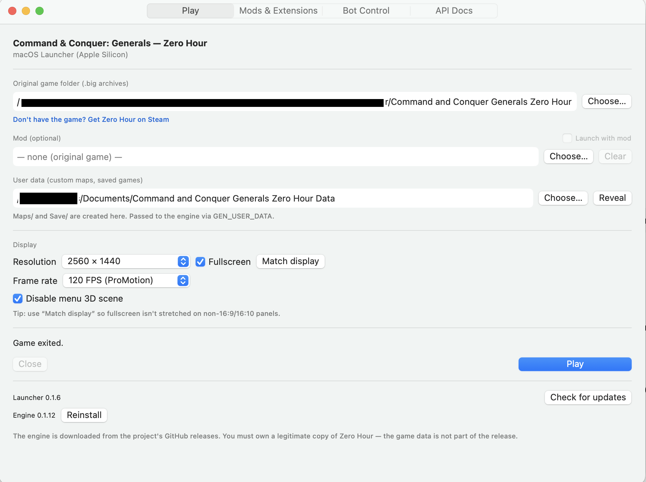Screen dimensions: 646x482
Task: Switch to the Play tab
Action: pos(190,11)
